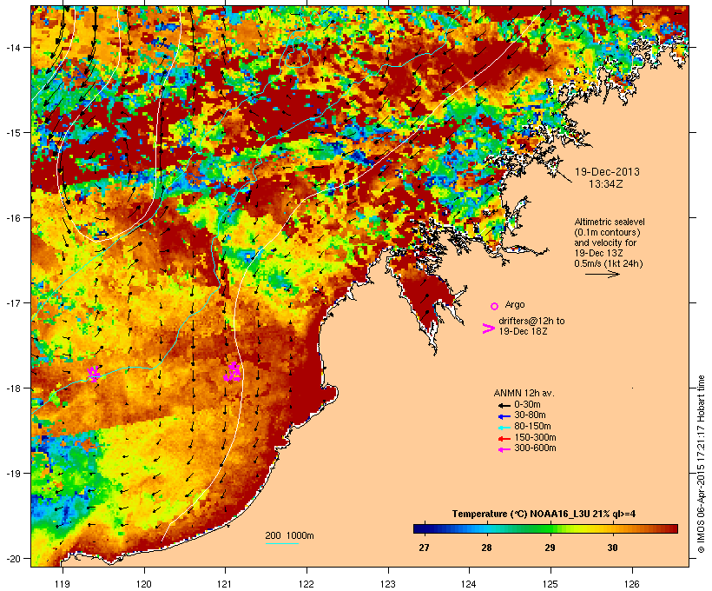712x591 pixels.
Task: Click the 'Altimetric sealevel' caption text
Action: coord(610,222)
